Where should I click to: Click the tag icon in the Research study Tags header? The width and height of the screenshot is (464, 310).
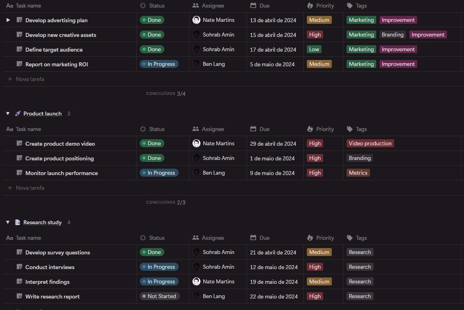(x=350, y=238)
